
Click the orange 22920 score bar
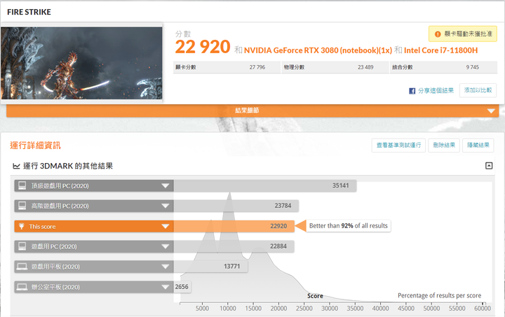click(234, 226)
